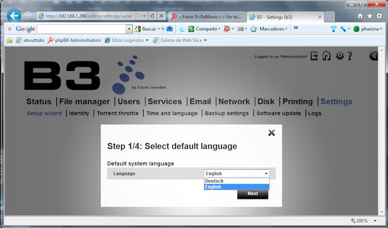Go to B3 home icon
Image resolution: width=388 pixels, height=228 pixels.
(327, 56)
